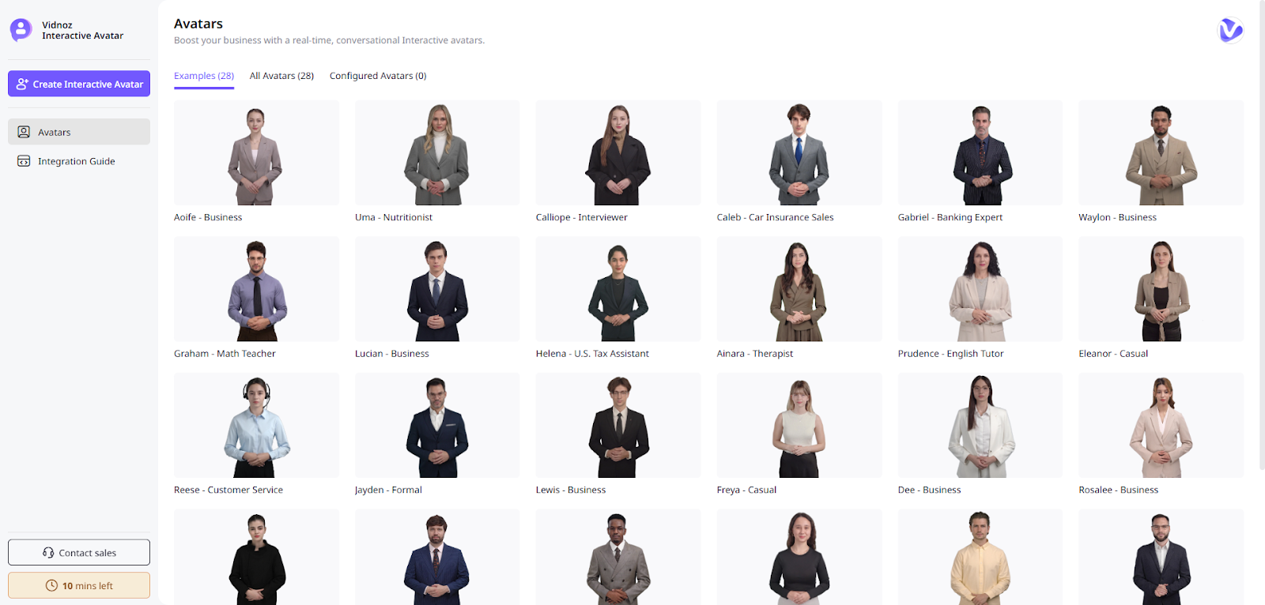This screenshot has height=605, width=1265.
Task: Select the Reese - Customer Service avatar
Action: tap(256, 426)
